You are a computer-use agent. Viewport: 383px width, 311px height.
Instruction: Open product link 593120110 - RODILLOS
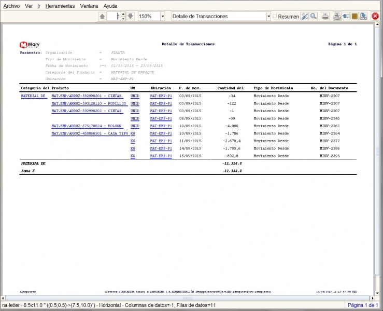tap(89, 103)
